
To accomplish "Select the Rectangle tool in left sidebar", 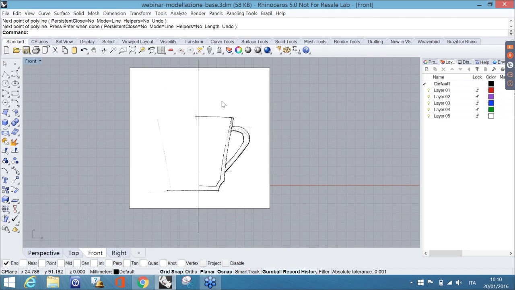I will [15, 93].
